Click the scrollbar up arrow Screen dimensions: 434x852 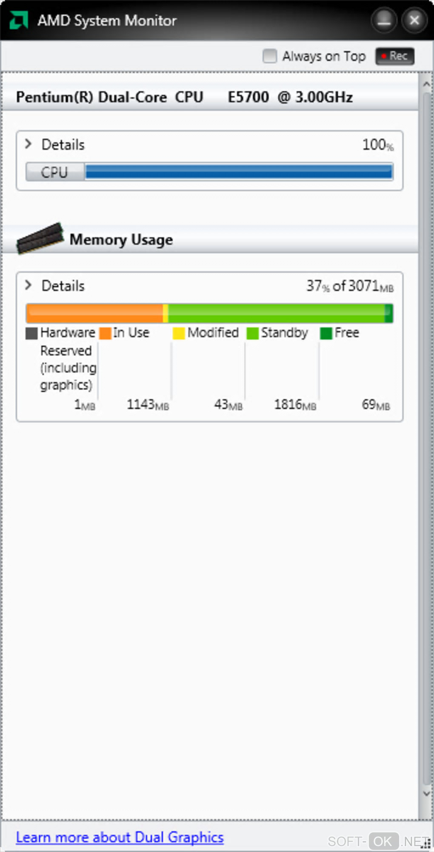click(426, 84)
